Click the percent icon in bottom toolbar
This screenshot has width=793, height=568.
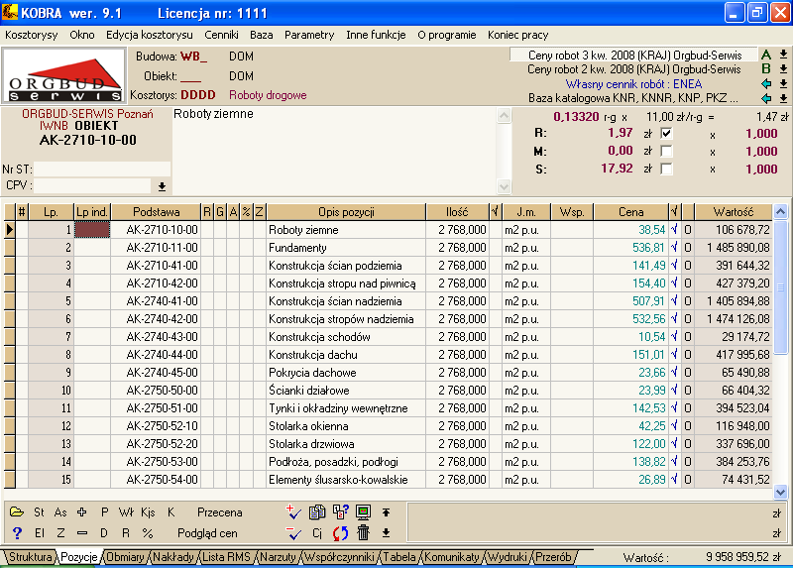point(148,533)
